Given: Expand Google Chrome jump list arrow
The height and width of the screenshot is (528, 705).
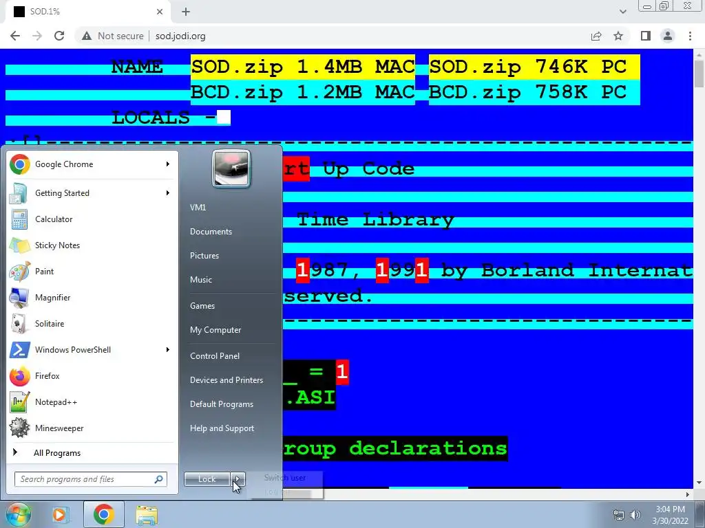Looking at the screenshot, I should pos(168,164).
